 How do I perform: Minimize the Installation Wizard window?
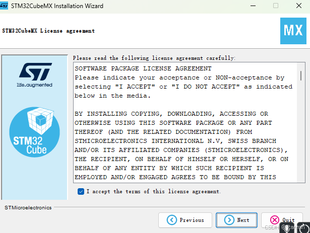253,6
